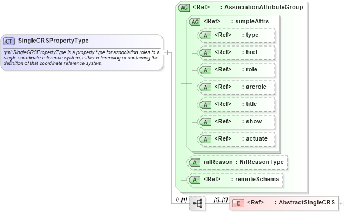
Task: Click the A icon beside role attribute
Action: [205, 70]
